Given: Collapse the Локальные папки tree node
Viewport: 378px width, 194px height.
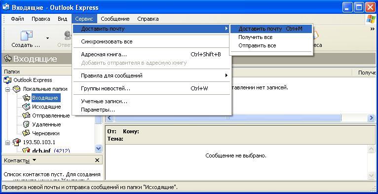Looking at the screenshot, I should coord(8,89).
